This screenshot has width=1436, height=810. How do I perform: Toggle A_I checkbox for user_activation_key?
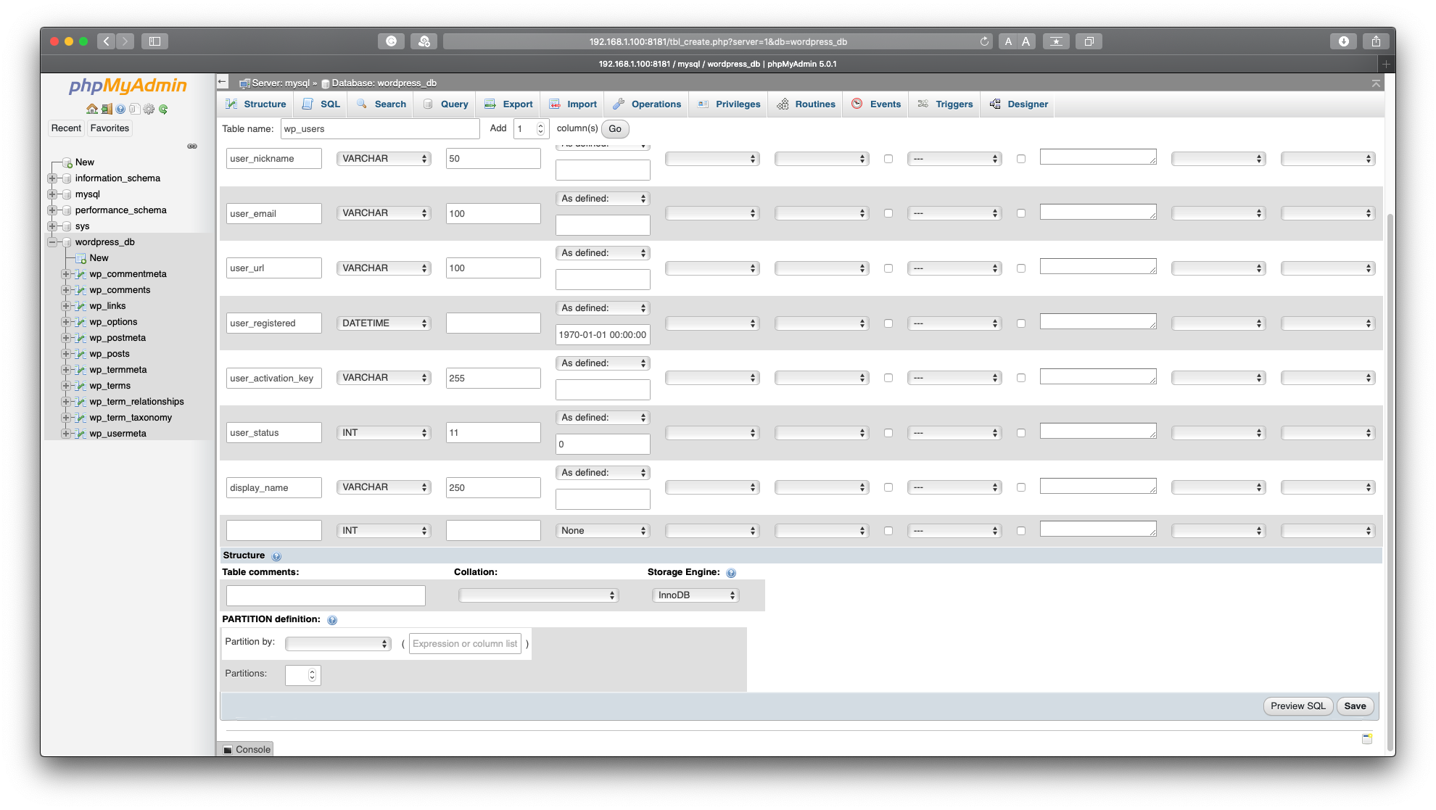point(1021,378)
